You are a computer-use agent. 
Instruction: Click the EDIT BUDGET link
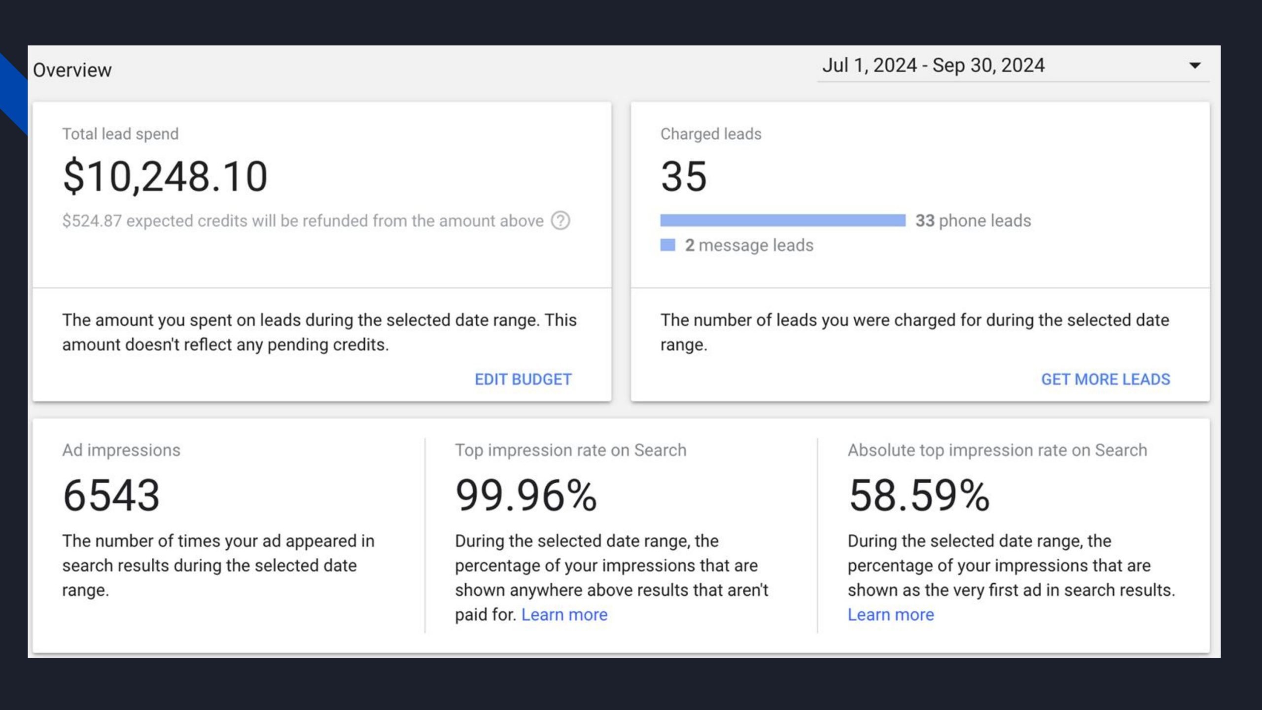[523, 379]
